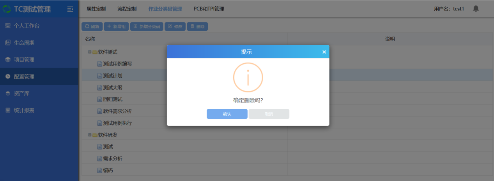
Task: Click document icon beside 回归测试
Action: [99, 99]
